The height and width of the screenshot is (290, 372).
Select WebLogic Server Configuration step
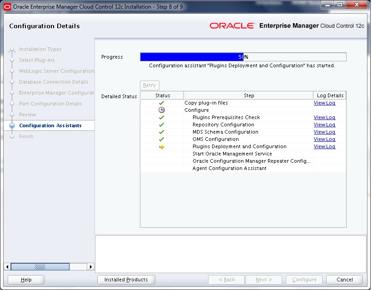coord(56,71)
